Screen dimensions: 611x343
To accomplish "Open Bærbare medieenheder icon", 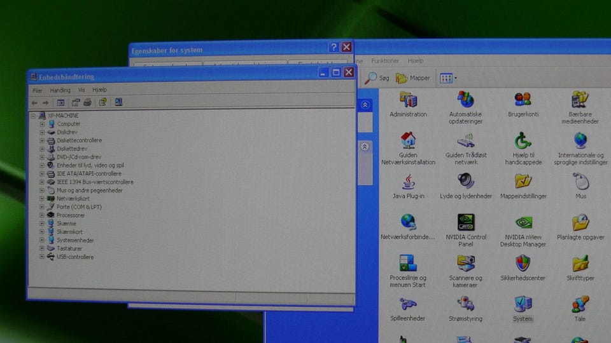I will click(580, 99).
